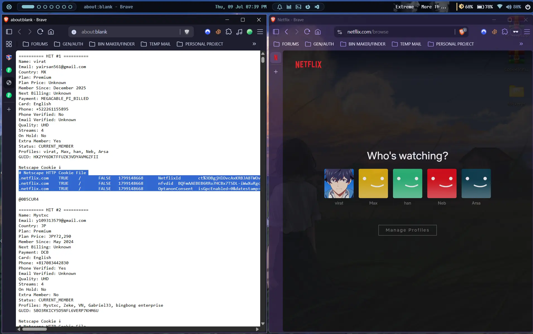This screenshot has width=533, height=334.
Task: Toggle the sidebar panel in the about:blank window
Action: pos(9,32)
